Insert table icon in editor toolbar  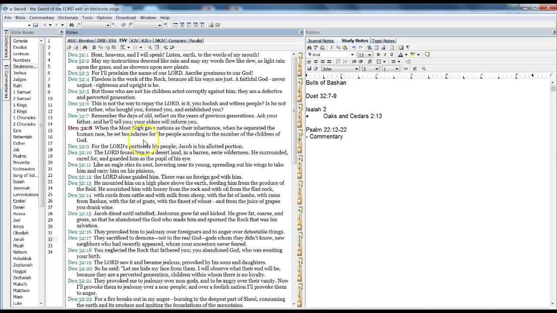tap(376, 47)
